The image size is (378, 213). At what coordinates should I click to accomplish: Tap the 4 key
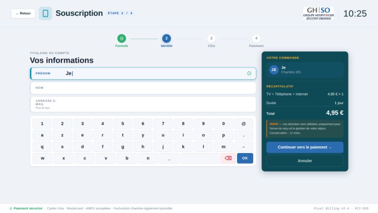(103, 123)
